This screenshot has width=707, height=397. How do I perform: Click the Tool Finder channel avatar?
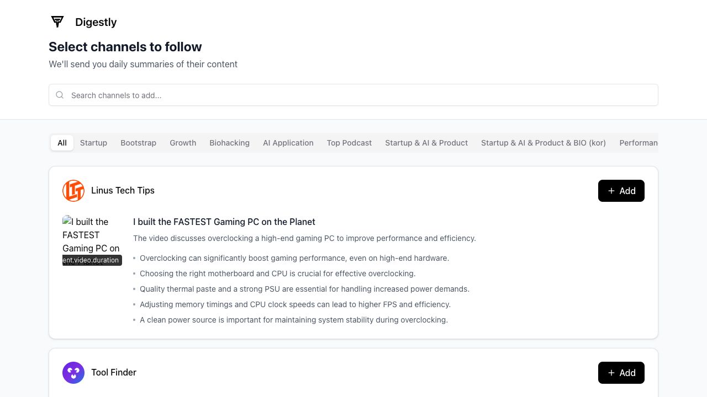point(73,373)
